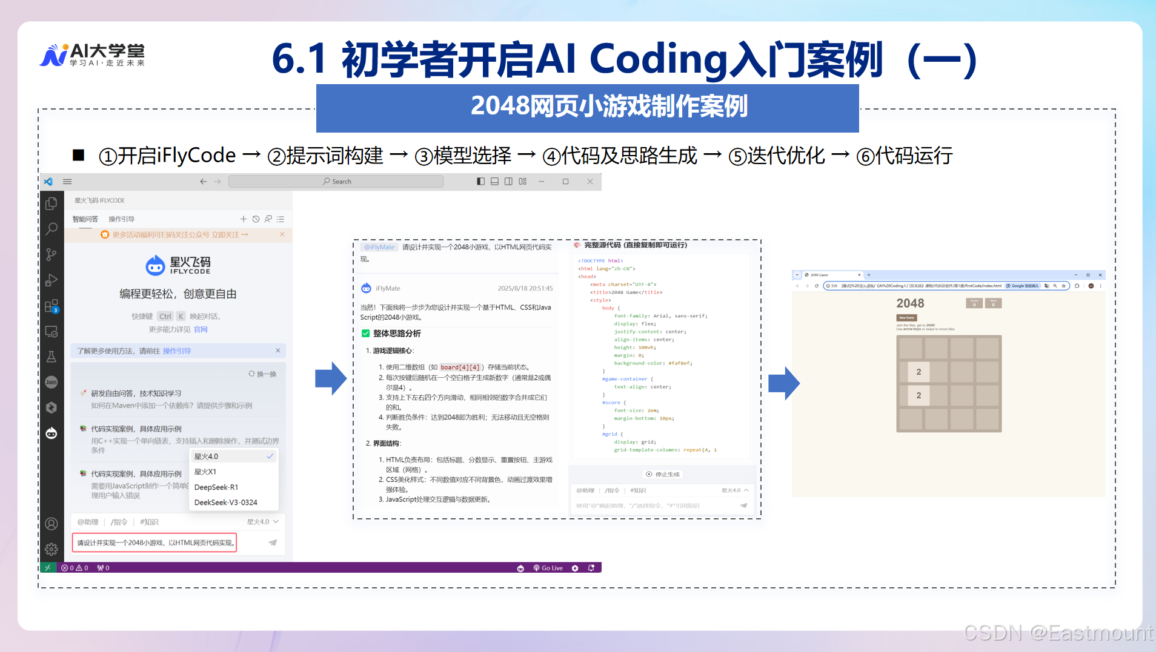Go back with the VS Code left arrow

click(x=204, y=182)
